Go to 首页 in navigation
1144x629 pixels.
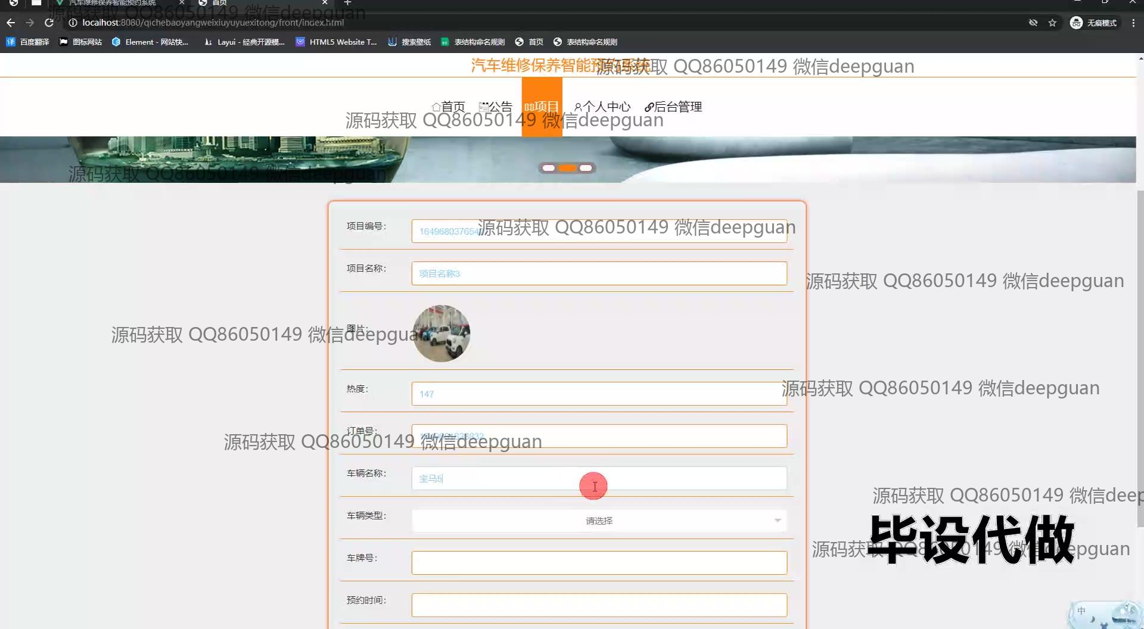tap(448, 107)
